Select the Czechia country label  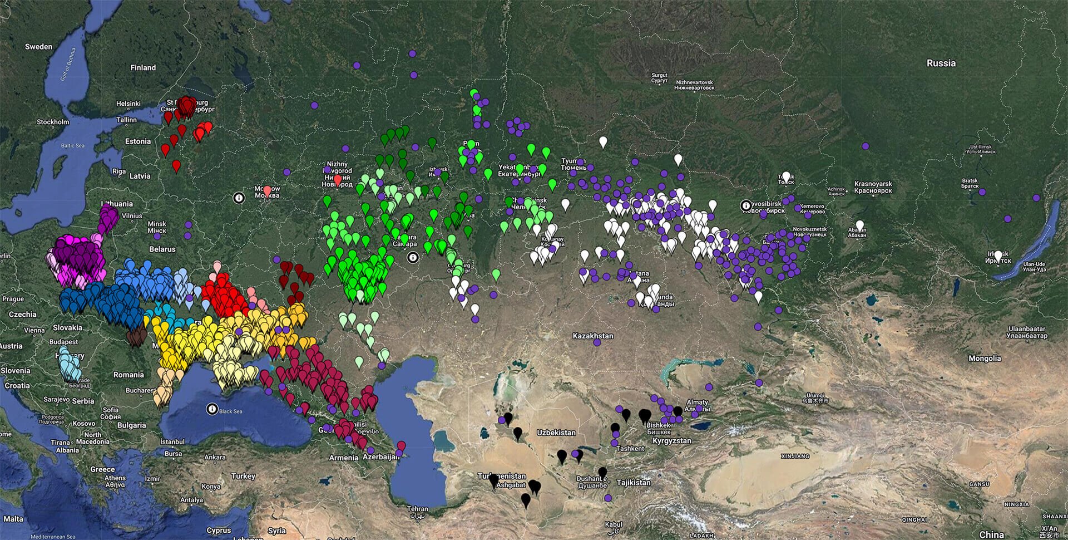click(x=22, y=315)
